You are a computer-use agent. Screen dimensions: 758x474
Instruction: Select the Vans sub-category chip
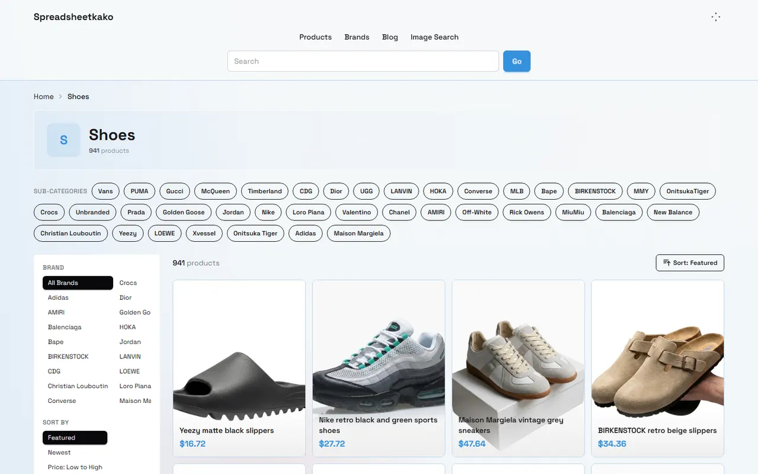[105, 191]
